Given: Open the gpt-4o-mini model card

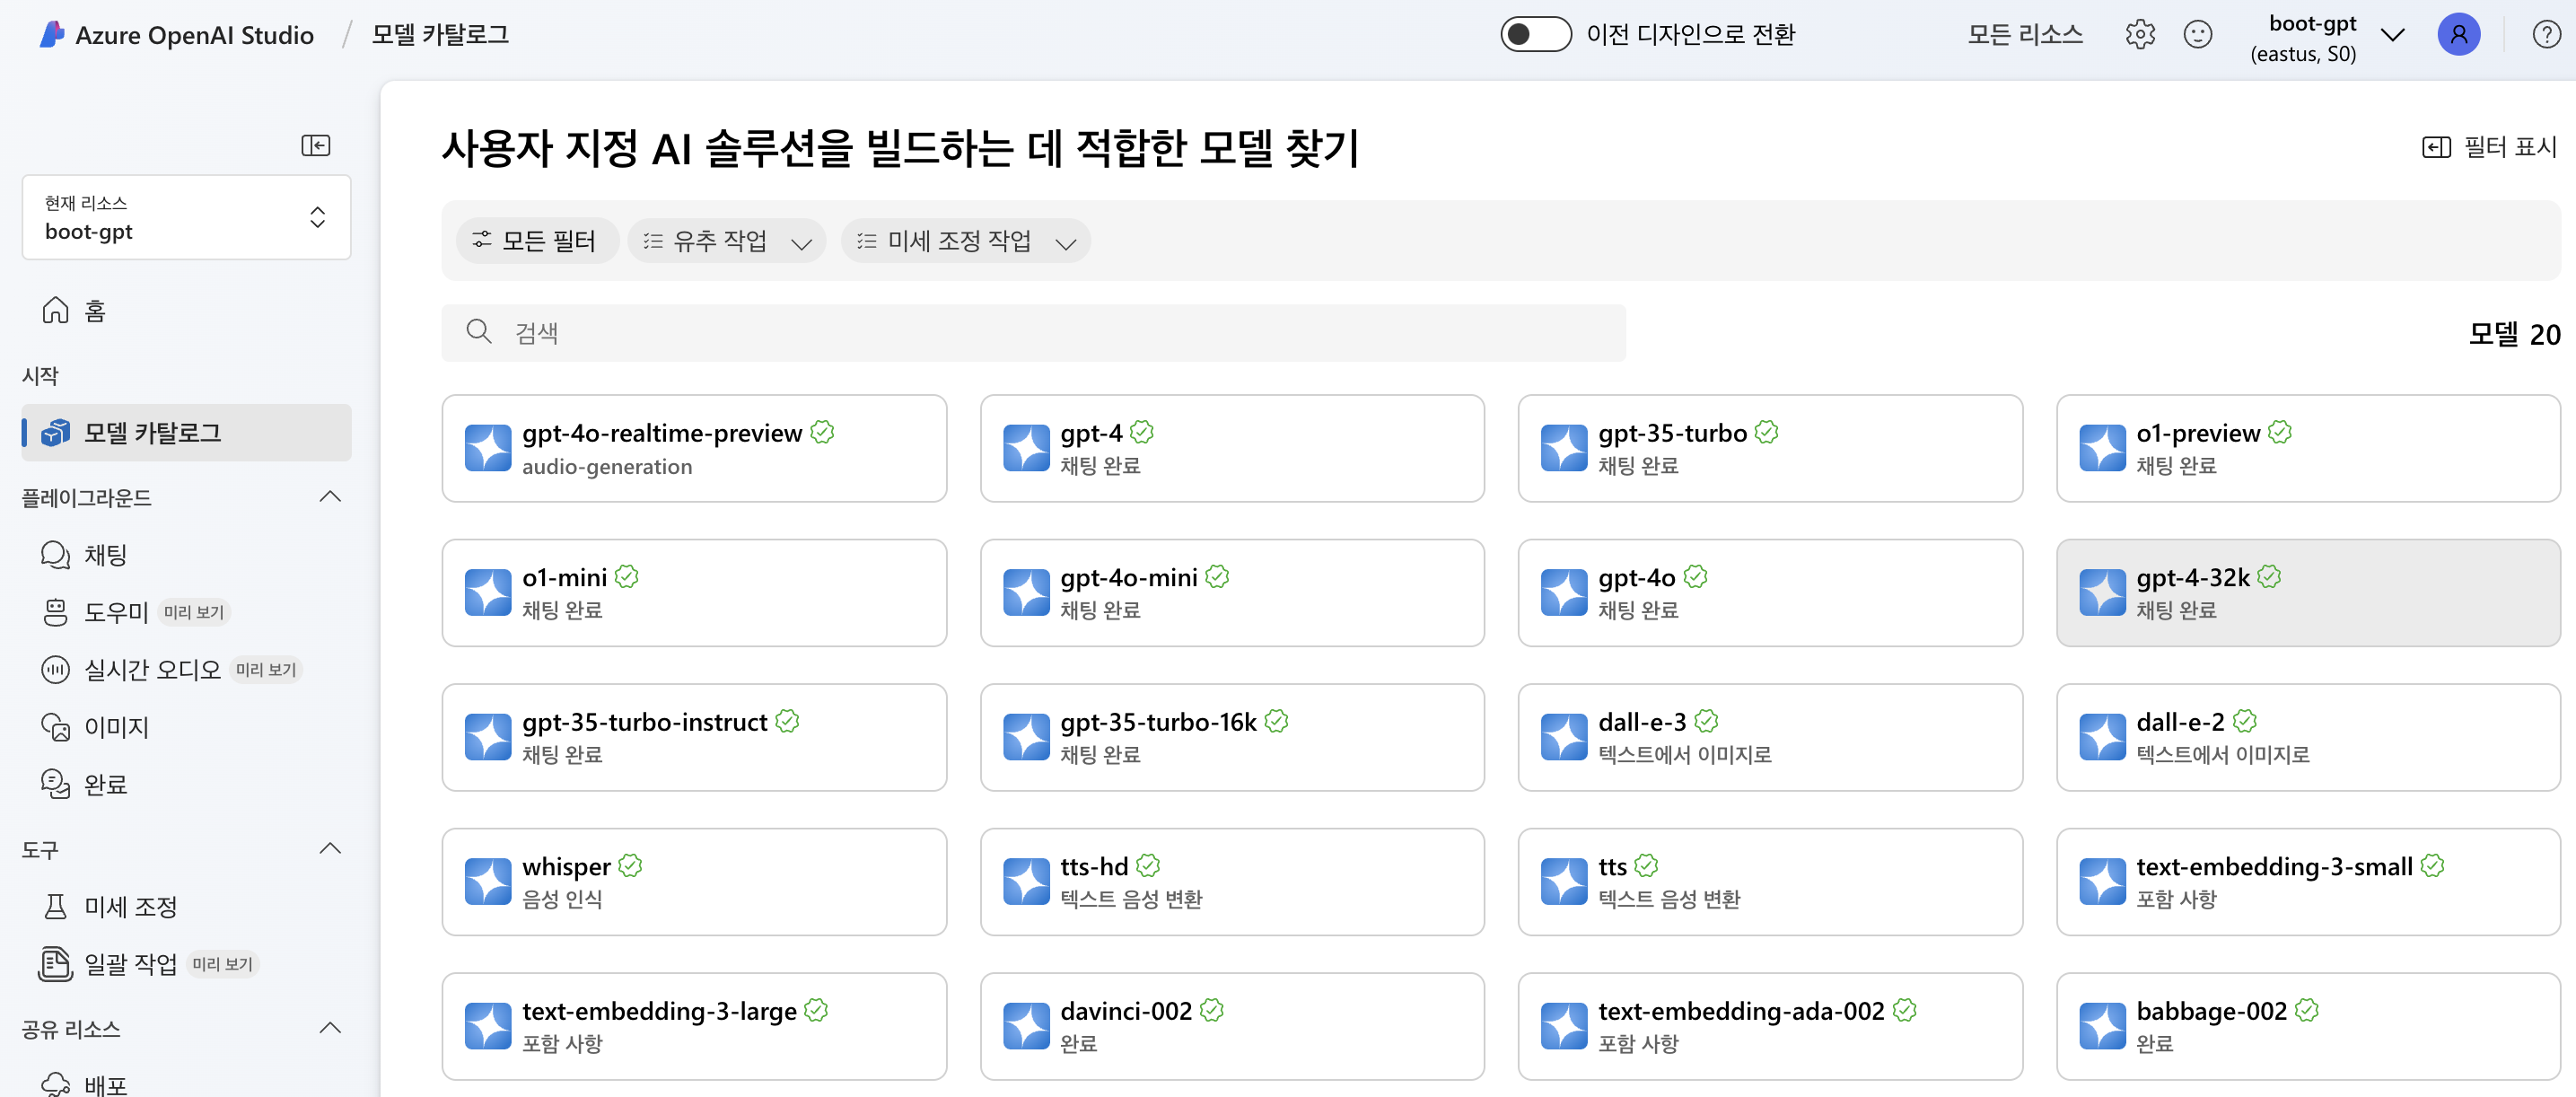Looking at the screenshot, I should [1231, 593].
